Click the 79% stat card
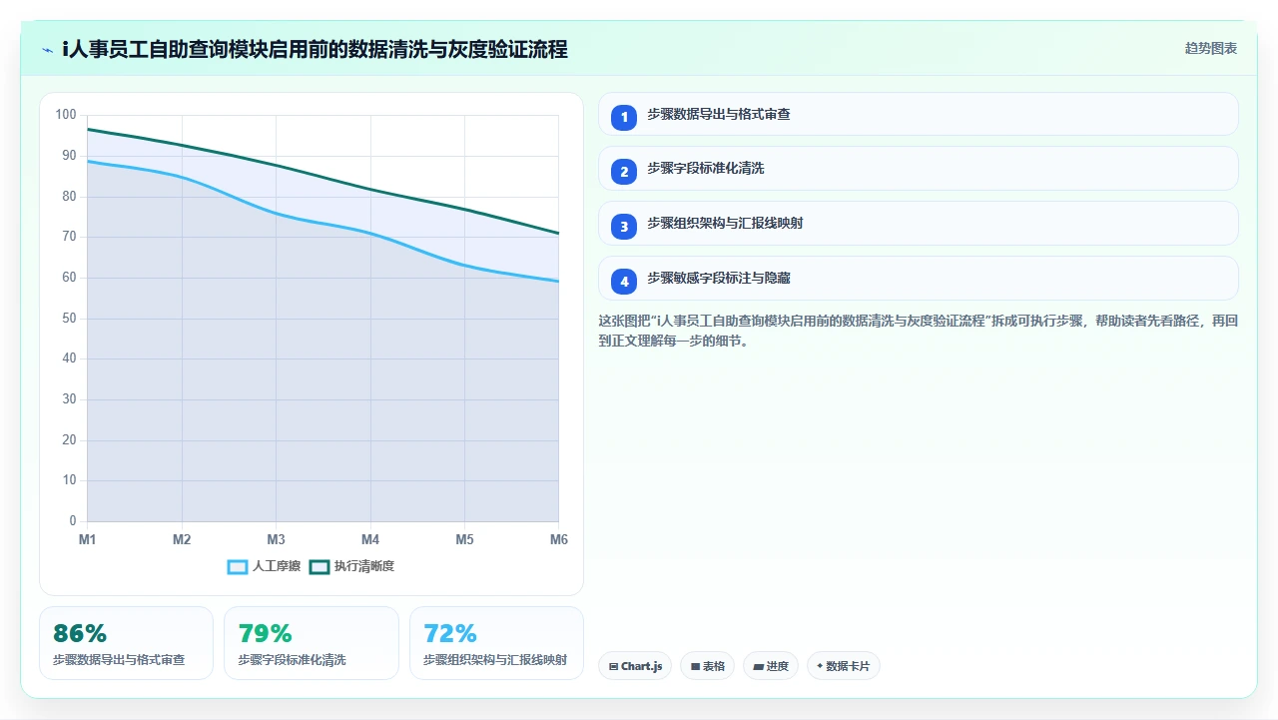1278x720 pixels. click(312, 643)
